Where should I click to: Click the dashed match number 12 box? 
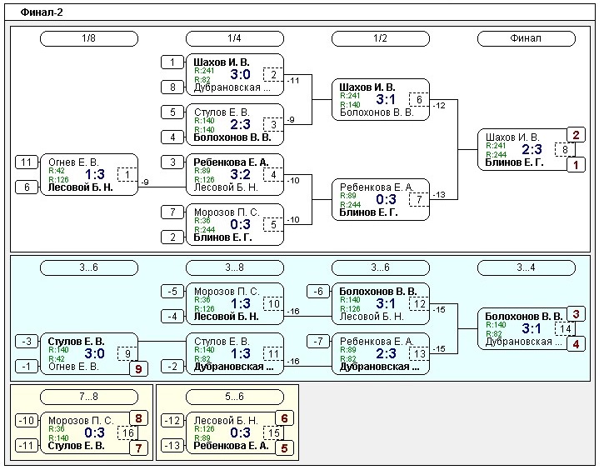[418, 303]
